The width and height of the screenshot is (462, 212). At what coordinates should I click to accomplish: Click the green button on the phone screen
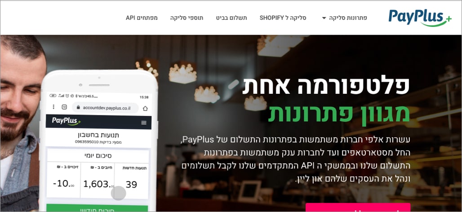pyautogui.click(x=97, y=208)
